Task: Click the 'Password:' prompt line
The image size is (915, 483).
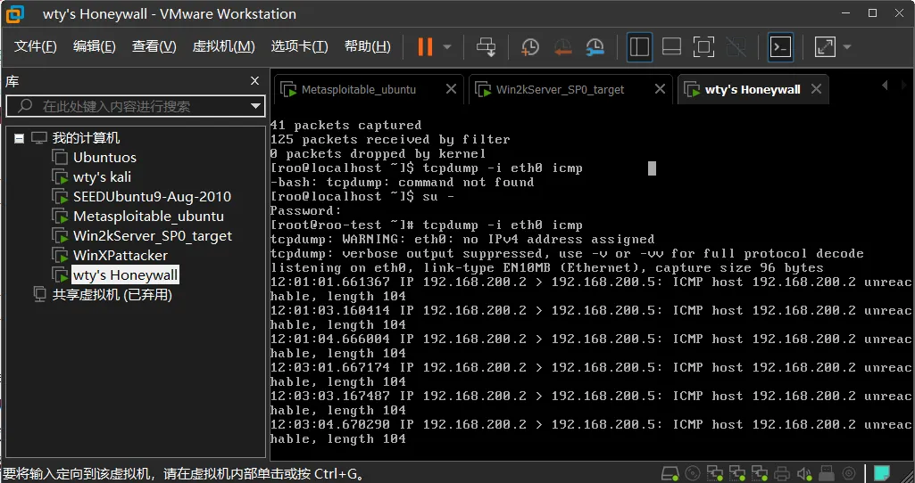Action: pyautogui.click(x=305, y=210)
